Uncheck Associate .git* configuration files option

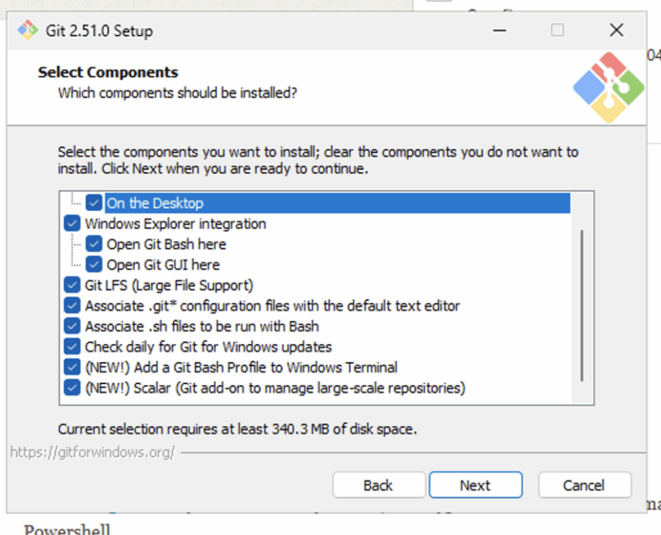coord(72,306)
